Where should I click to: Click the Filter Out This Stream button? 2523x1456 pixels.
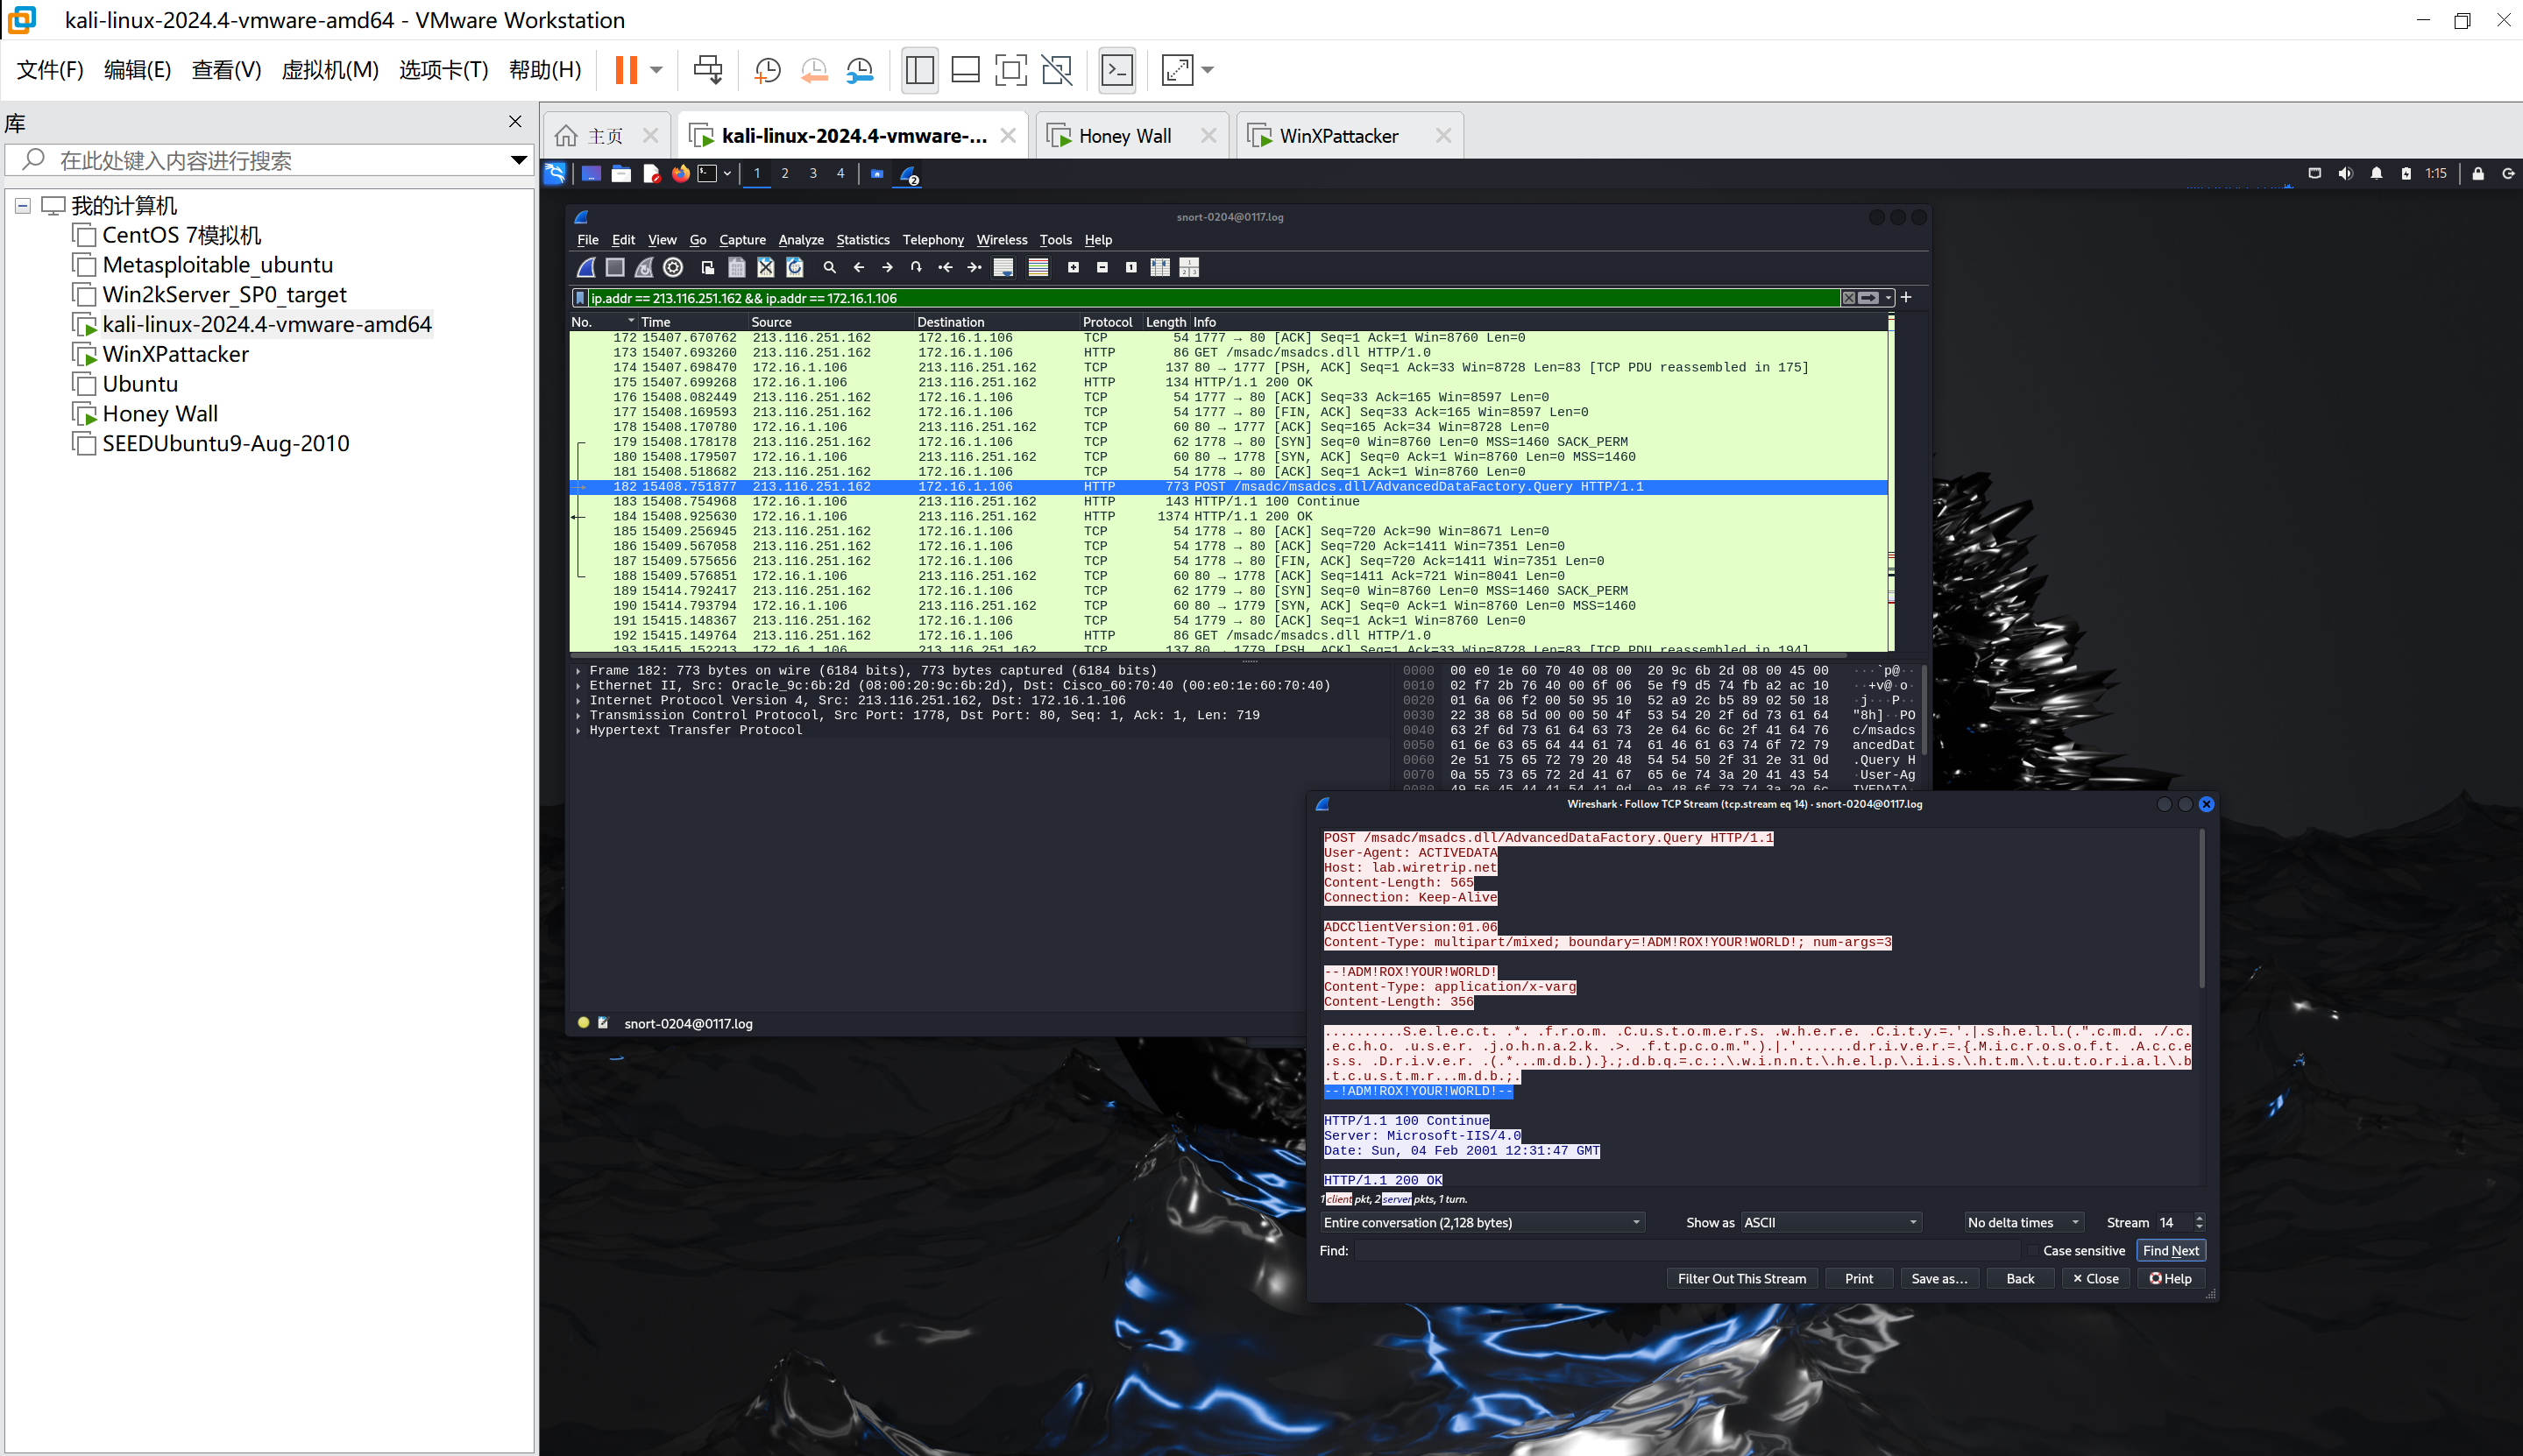(1741, 1278)
